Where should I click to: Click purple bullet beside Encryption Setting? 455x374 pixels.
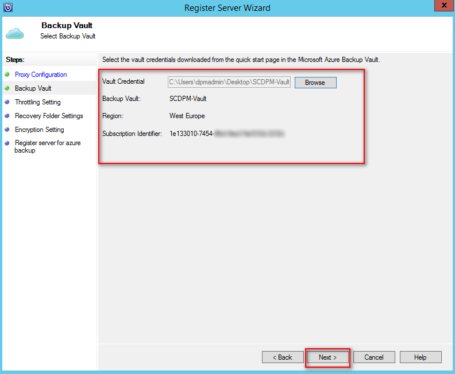pos(7,129)
